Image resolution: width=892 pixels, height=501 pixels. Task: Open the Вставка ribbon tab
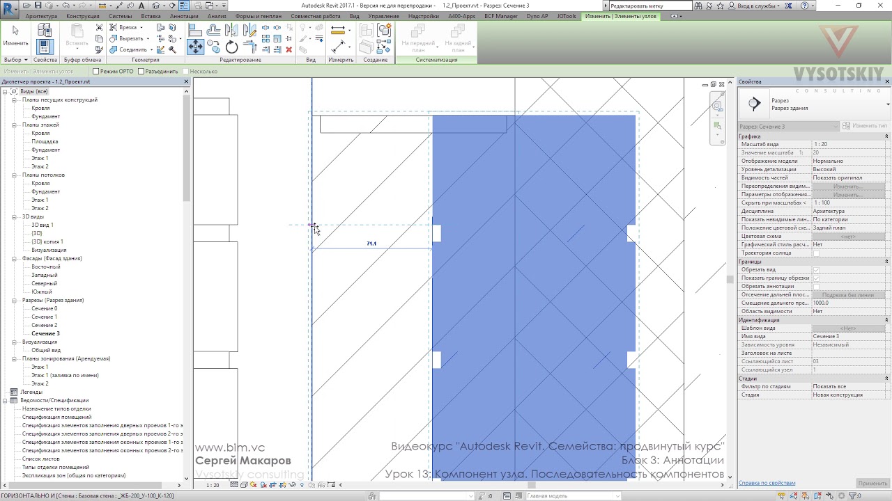(151, 16)
